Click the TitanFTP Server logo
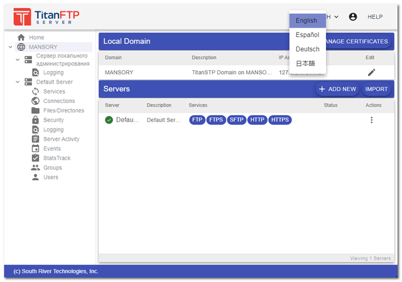 click(x=46, y=17)
